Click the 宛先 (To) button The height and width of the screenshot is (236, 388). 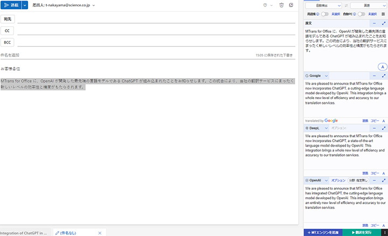point(8,19)
